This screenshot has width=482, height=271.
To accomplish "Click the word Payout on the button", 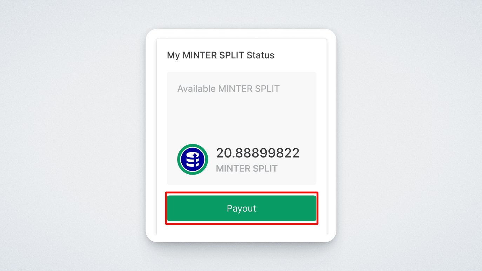I will (x=241, y=208).
